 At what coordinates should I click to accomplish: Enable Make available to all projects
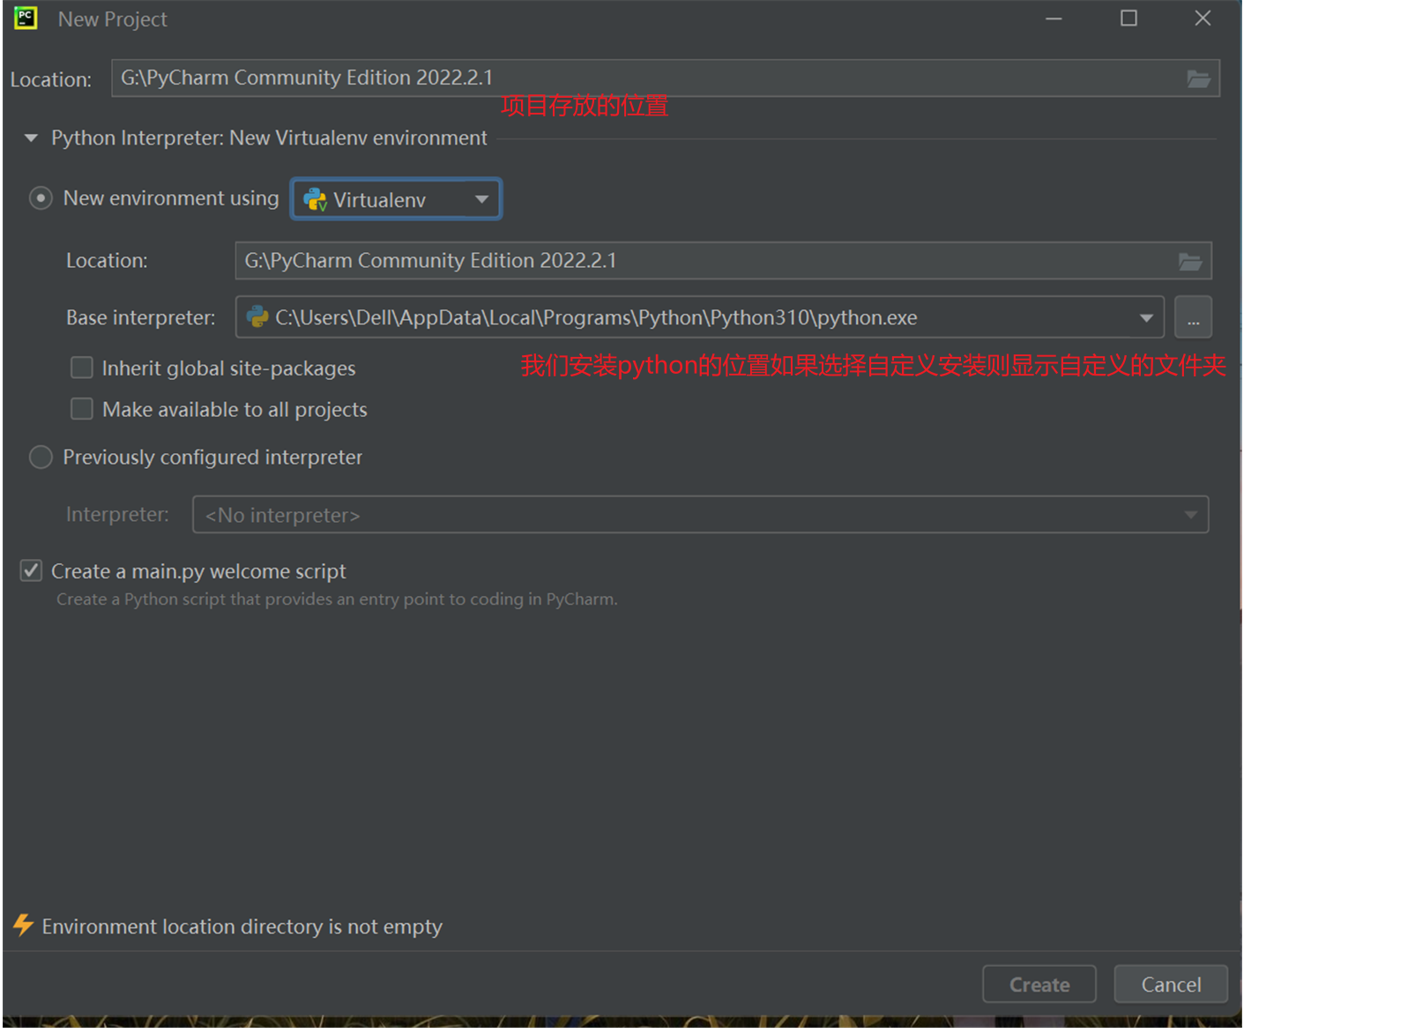[82, 409]
